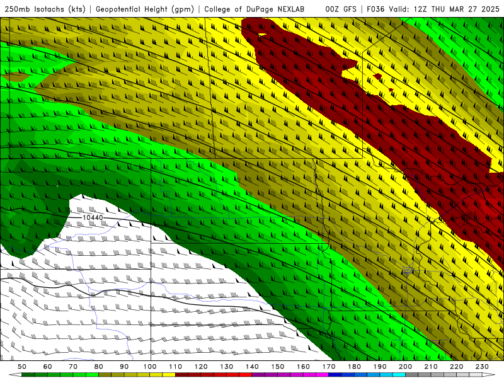The height and width of the screenshot is (378, 504).
Task: Click the bright cyan colorbar swatch
Action: coord(399,375)
